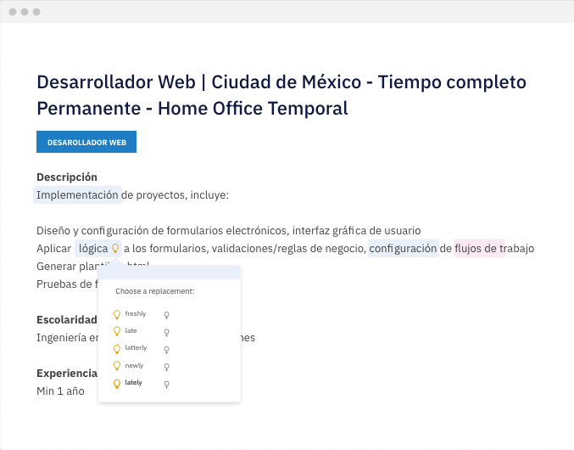Click the Pruebas de line
The image size is (574, 450).
click(67, 284)
